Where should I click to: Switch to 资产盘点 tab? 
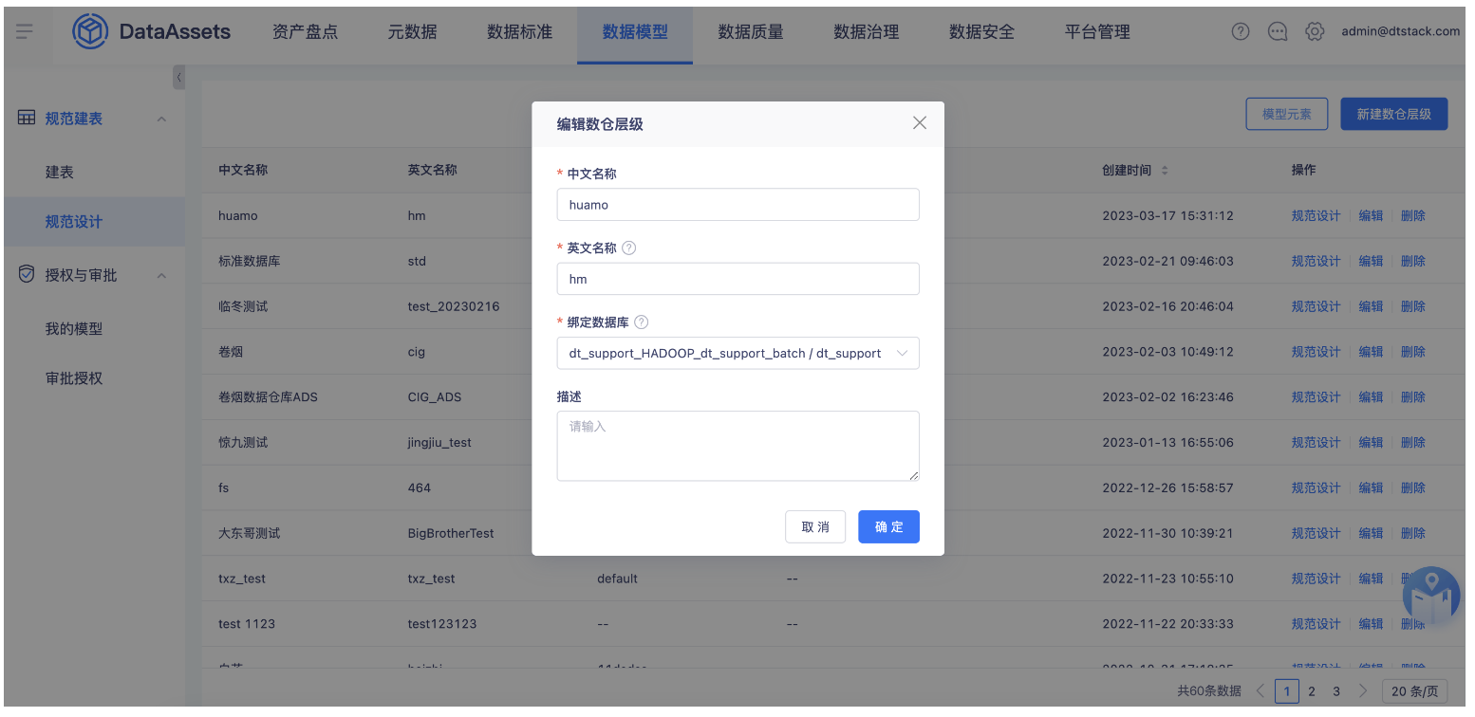tap(305, 31)
